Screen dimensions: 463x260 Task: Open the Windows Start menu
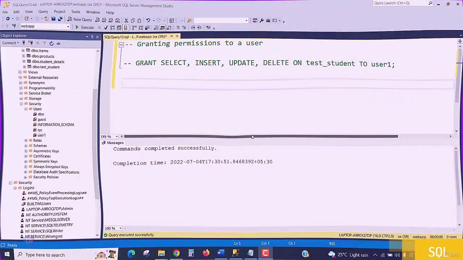[7, 255]
